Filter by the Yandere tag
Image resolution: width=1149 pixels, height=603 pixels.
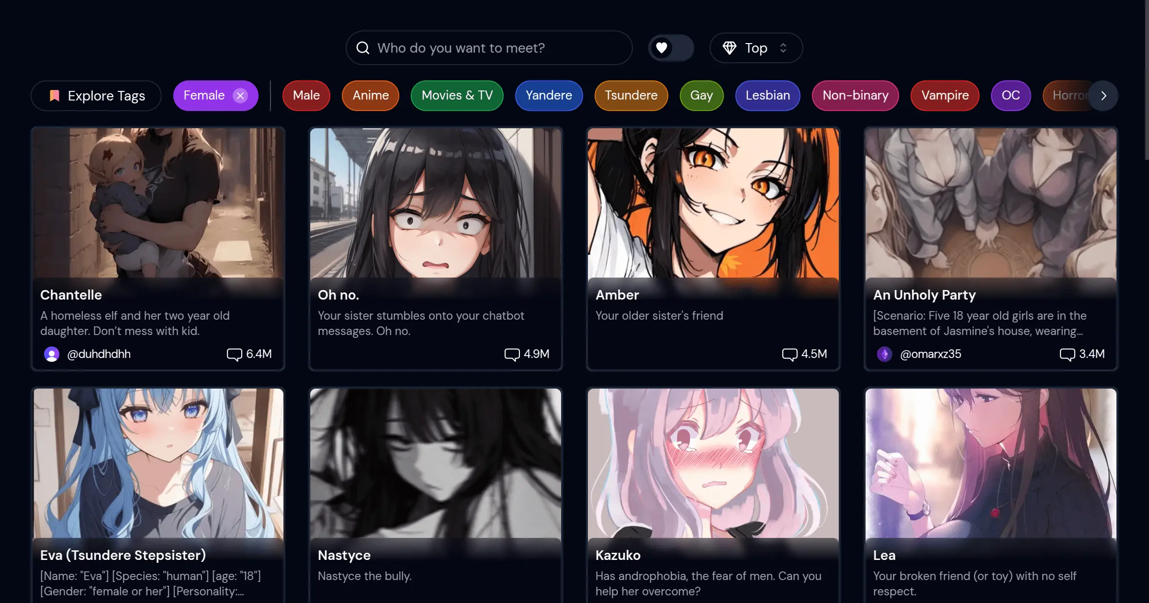point(549,96)
